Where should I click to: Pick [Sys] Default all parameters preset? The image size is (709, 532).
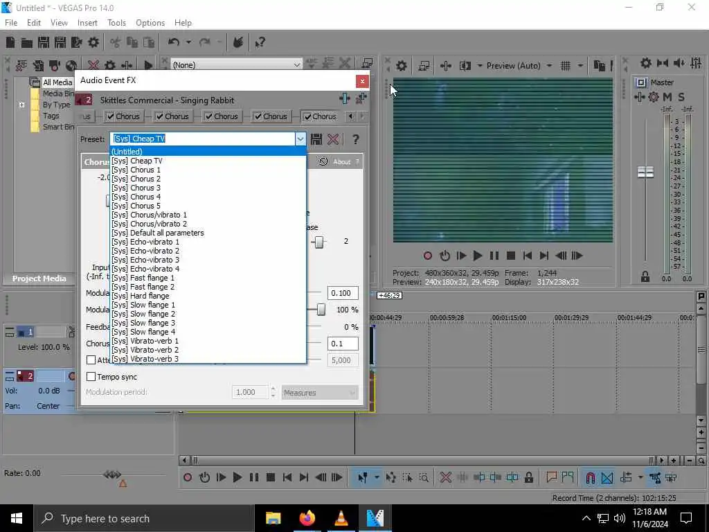coord(208,233)
